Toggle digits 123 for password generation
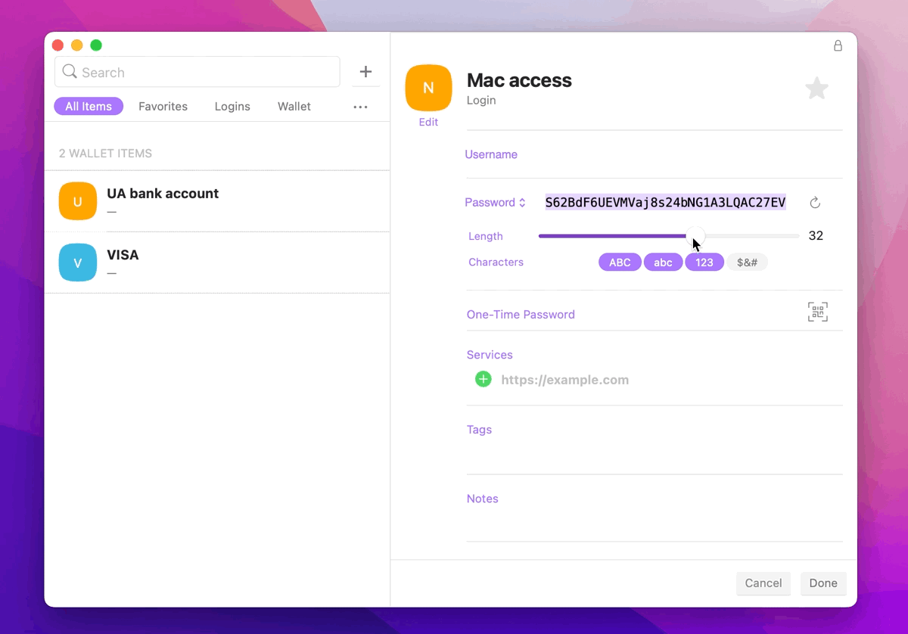The image size is (908, 634). pos(704,262)
